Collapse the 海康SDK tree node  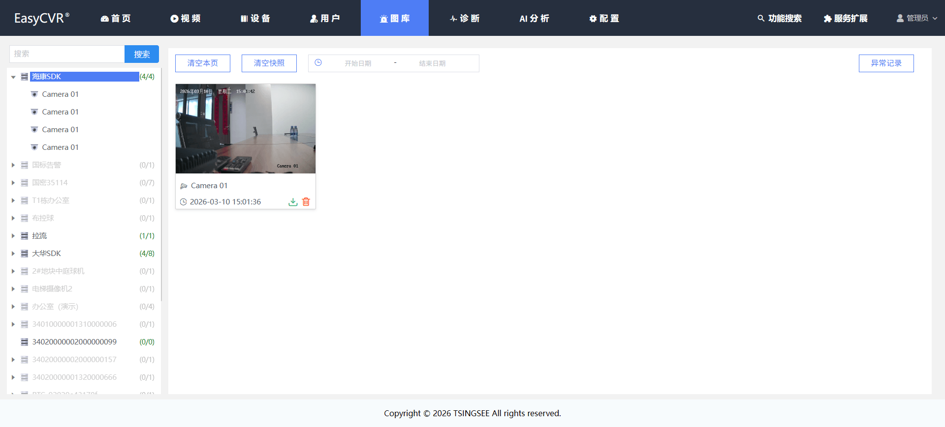pos(13,77)
